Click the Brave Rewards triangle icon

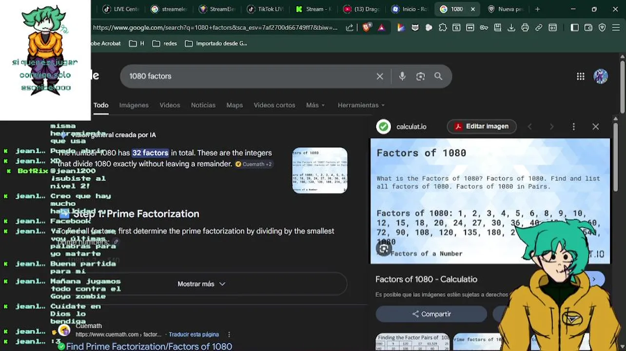[381, 28]
